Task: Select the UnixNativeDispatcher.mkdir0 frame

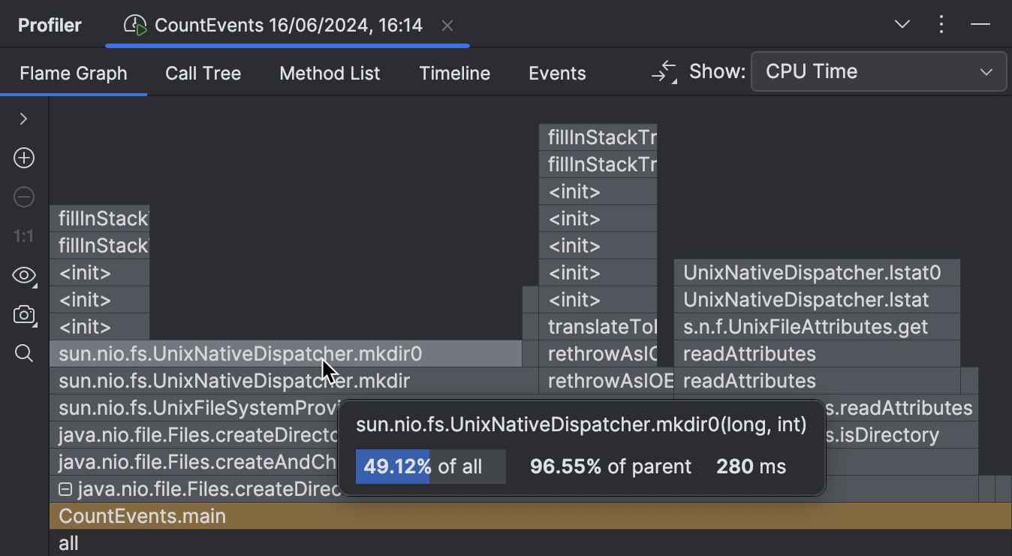Action: [x=285, y=354]
